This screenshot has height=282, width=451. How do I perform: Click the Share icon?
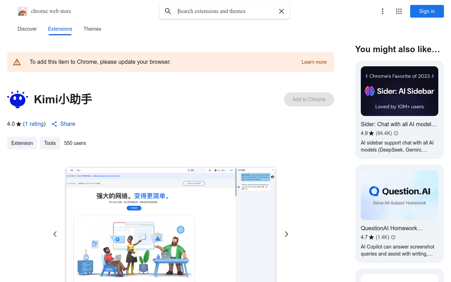pos(54,124)
